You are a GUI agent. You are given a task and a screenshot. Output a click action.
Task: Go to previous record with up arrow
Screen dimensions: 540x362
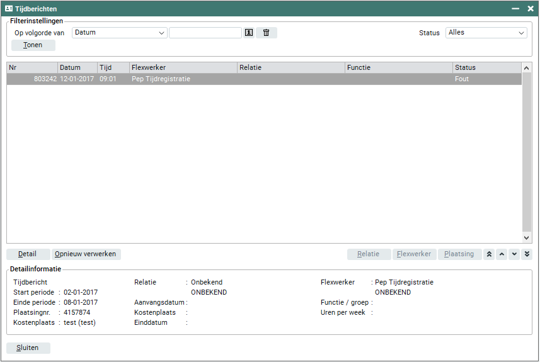pos(502,254)
